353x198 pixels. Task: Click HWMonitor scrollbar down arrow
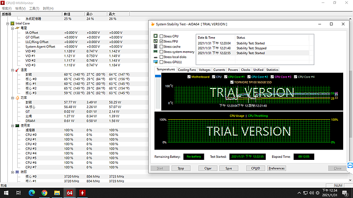[351, 180]
